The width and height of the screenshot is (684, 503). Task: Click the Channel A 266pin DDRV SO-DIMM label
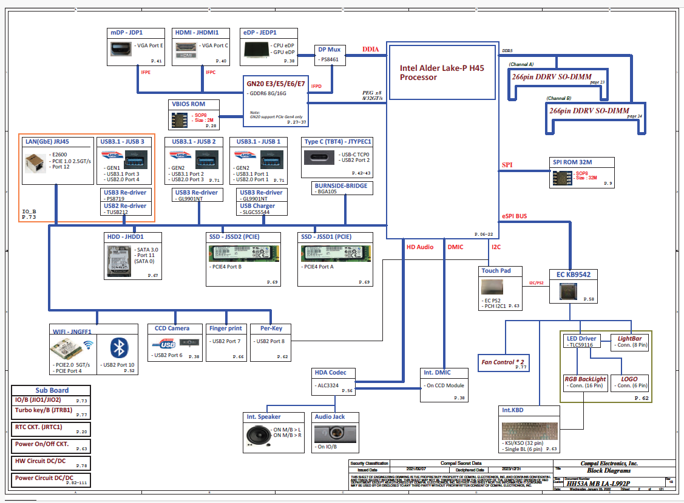(x=551, y=76)
